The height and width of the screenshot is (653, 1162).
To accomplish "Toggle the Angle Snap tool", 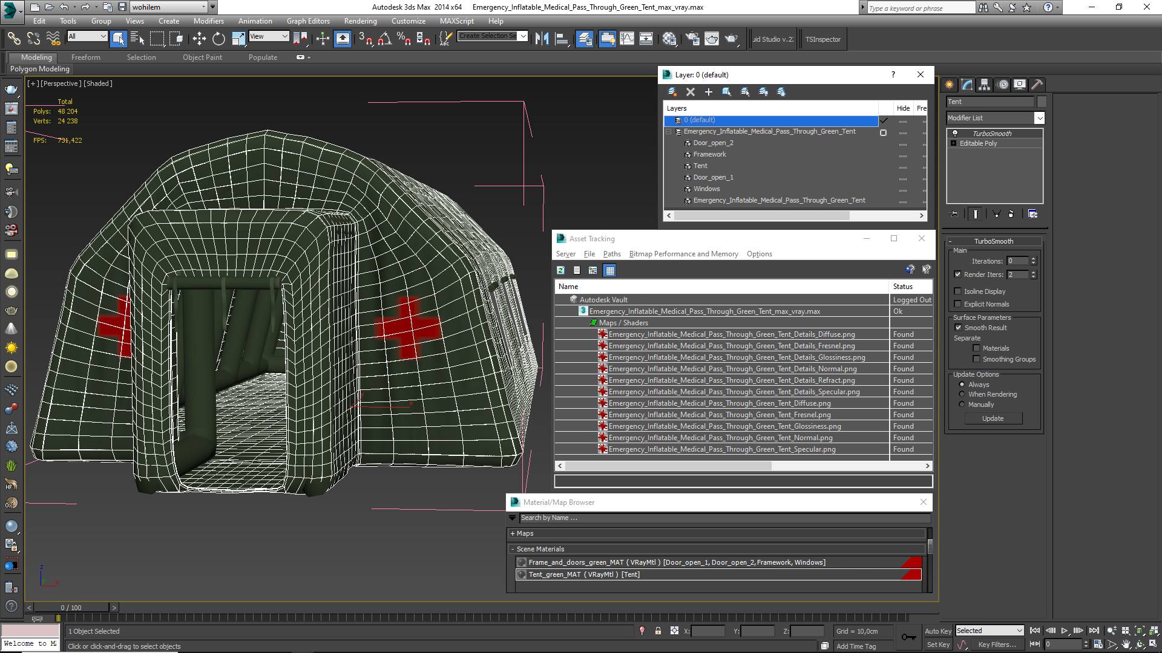I will pos(384,39).
